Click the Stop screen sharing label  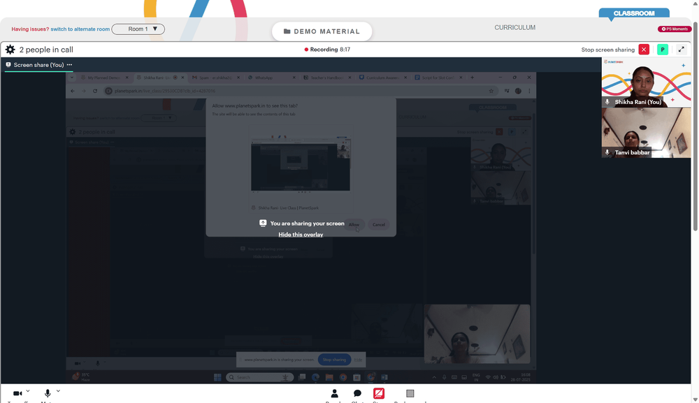tap(608, 50)
